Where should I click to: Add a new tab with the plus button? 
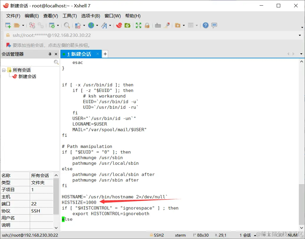105,54
